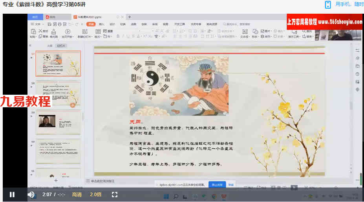Hide the screen sharing notification
Screen dimensions: 364x202
pyautogui.click(x=231, y=185)
